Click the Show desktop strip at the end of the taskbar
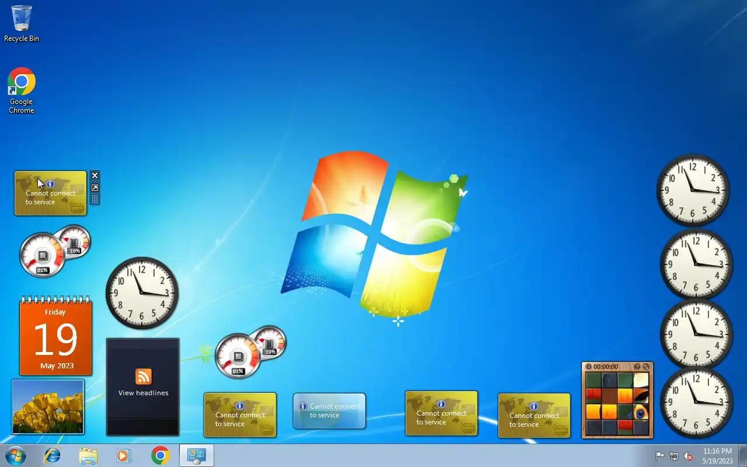 point(742,455)
